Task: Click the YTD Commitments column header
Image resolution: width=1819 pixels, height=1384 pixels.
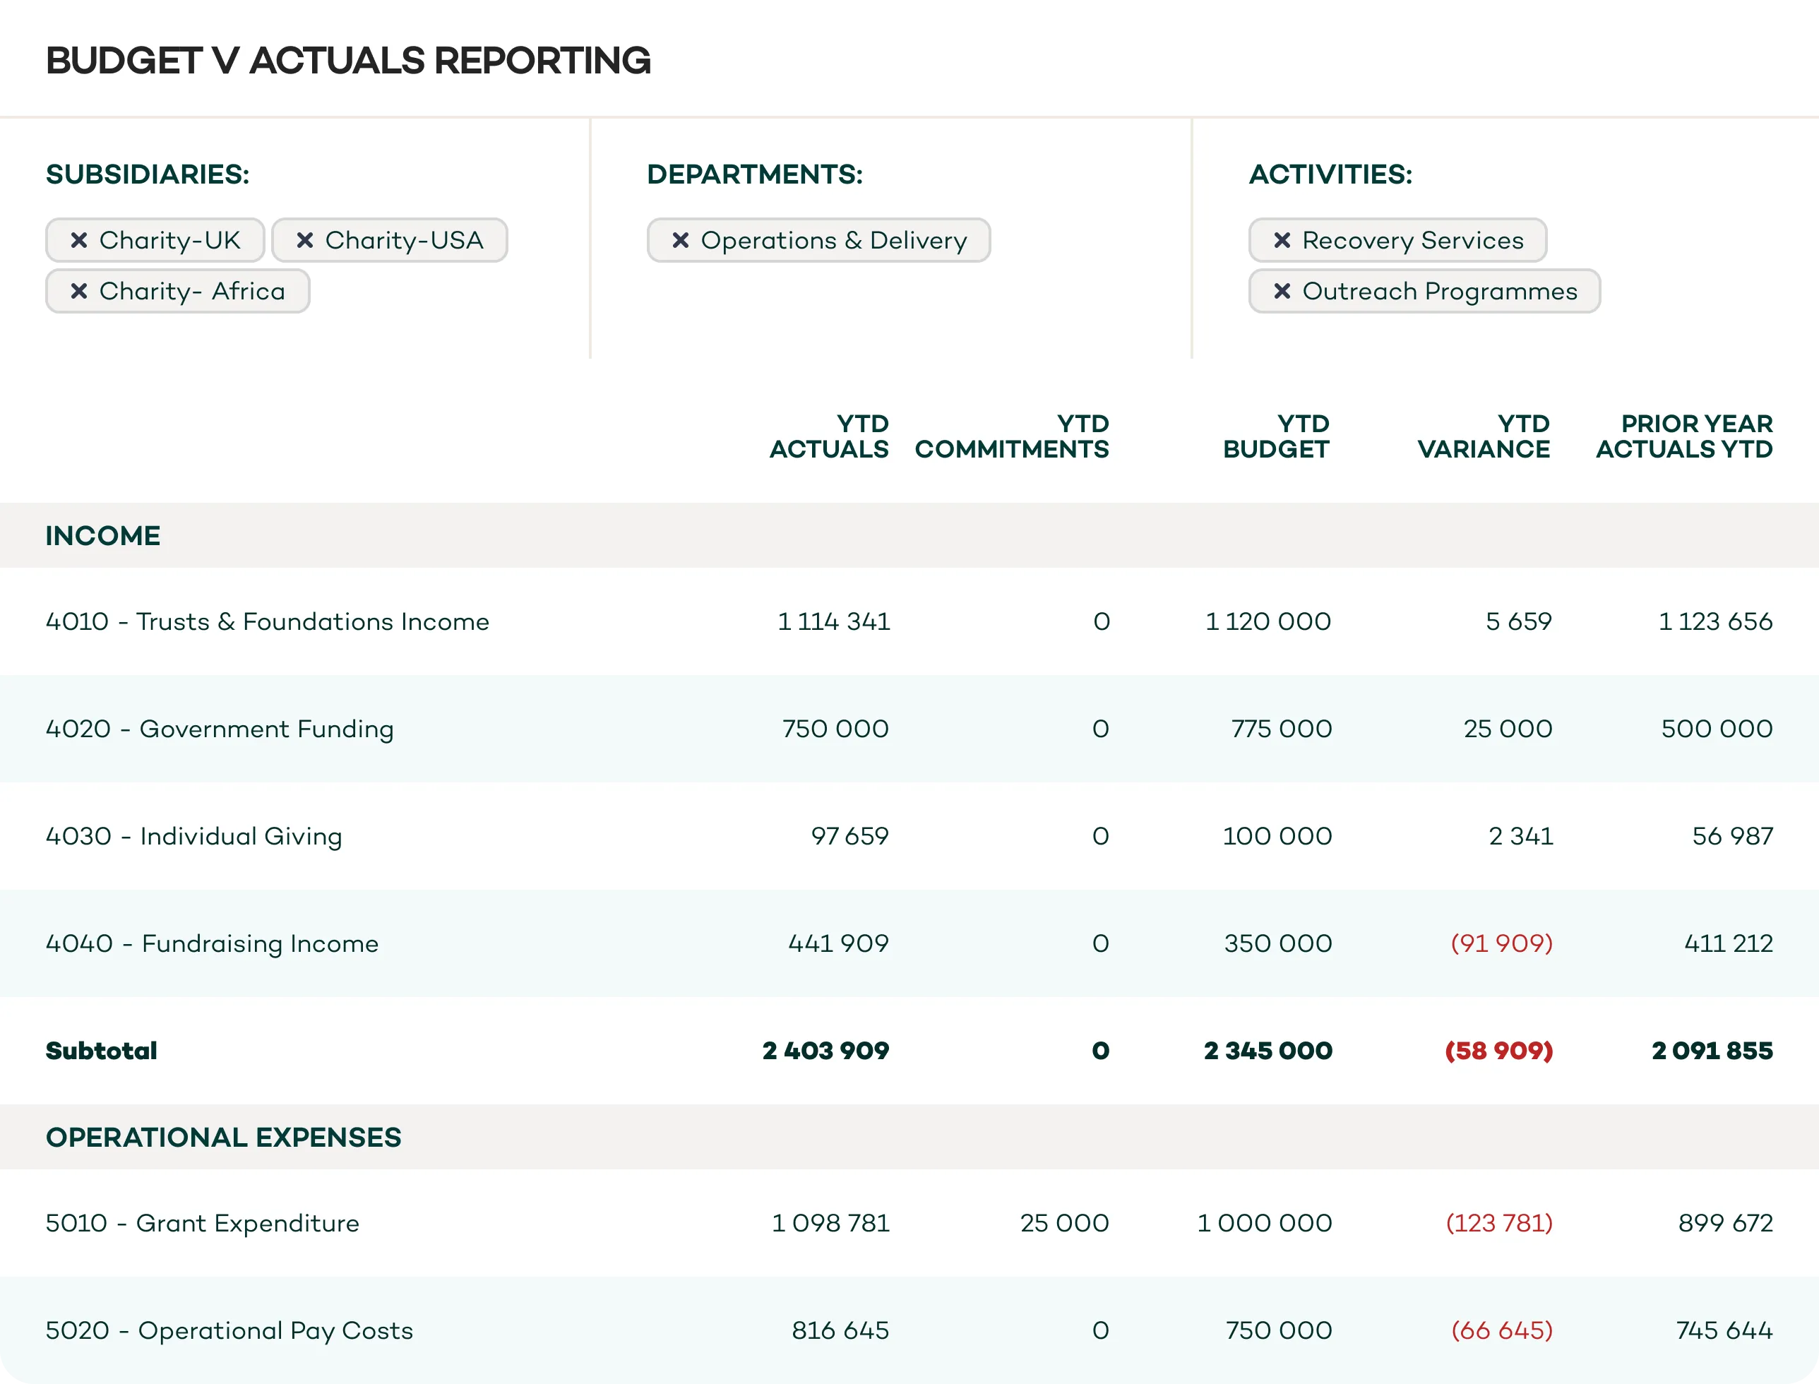Action: coord(1012,436)
